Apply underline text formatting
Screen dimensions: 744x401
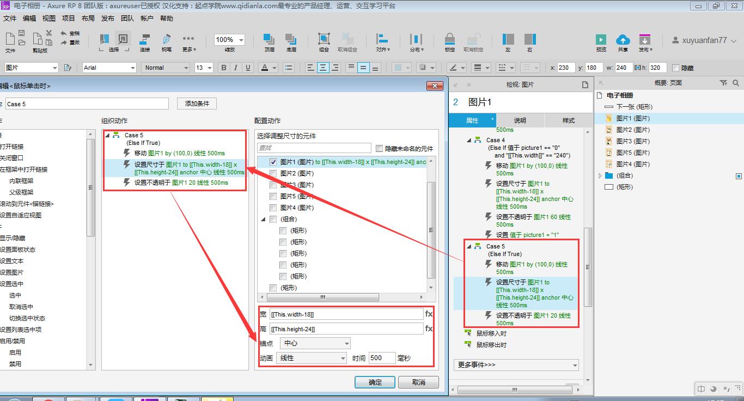tap(248, 68)
